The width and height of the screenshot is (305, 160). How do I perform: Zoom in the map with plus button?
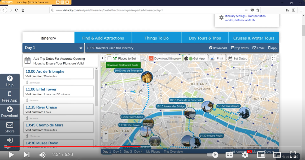[106, 134]
